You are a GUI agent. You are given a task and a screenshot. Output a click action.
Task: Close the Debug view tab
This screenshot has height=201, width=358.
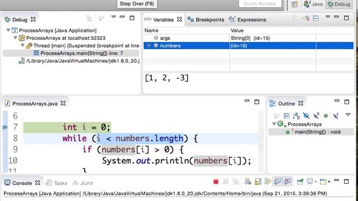pos(33,20)
